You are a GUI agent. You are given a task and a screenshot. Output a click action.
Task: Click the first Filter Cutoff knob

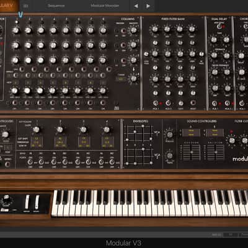point(232,140)
